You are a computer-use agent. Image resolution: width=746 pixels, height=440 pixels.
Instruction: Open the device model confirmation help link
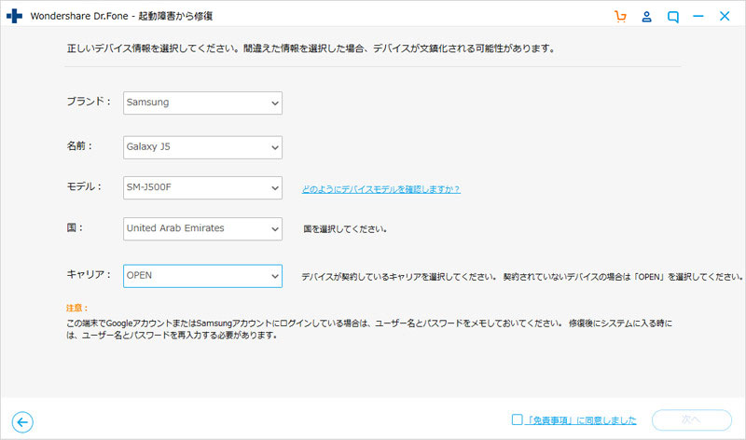pos(381,189)
